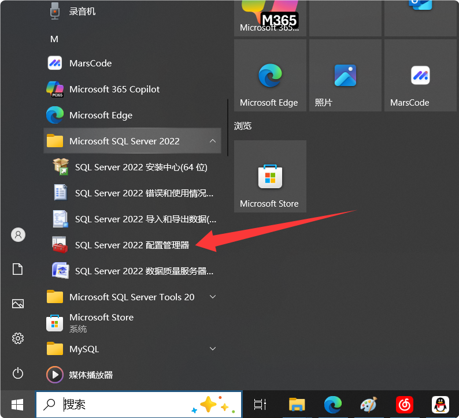Expand the MySQL folder
The height and width of the screenshot is (418, 459).
click(x=132, y=349)
